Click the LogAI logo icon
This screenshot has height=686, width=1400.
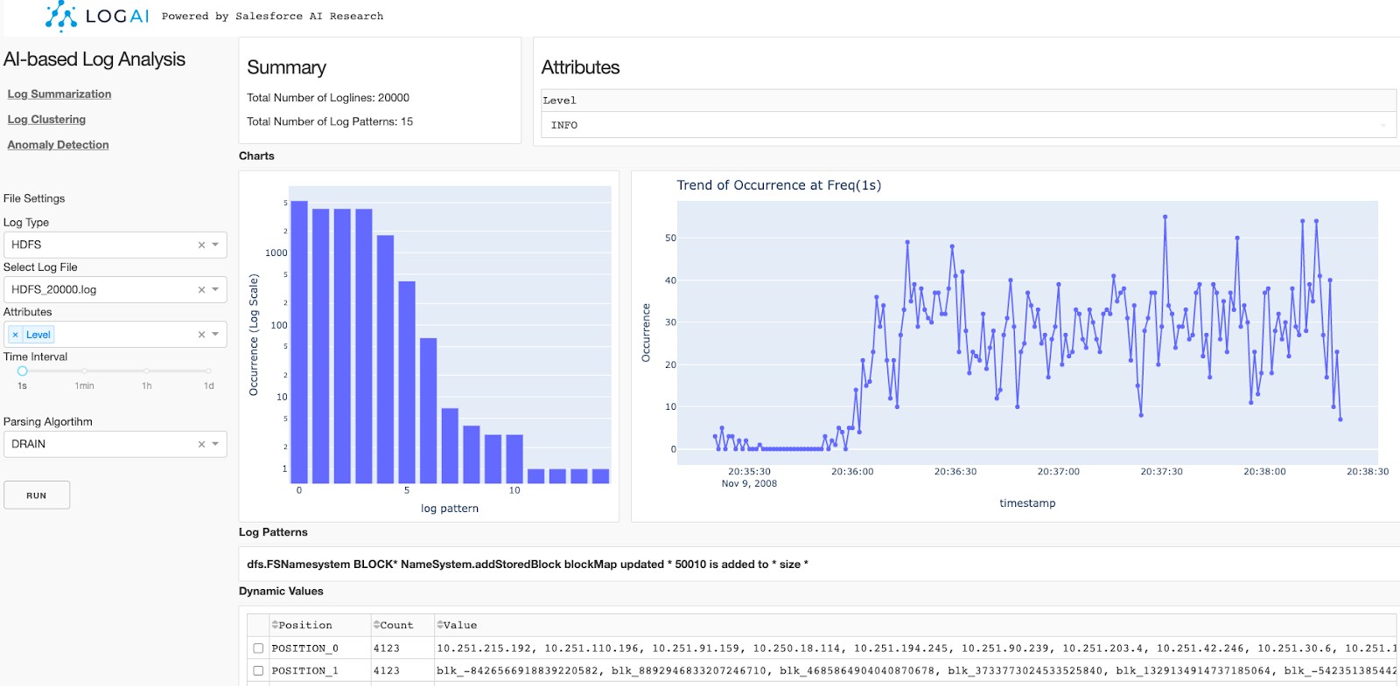(x=61, y=16)
